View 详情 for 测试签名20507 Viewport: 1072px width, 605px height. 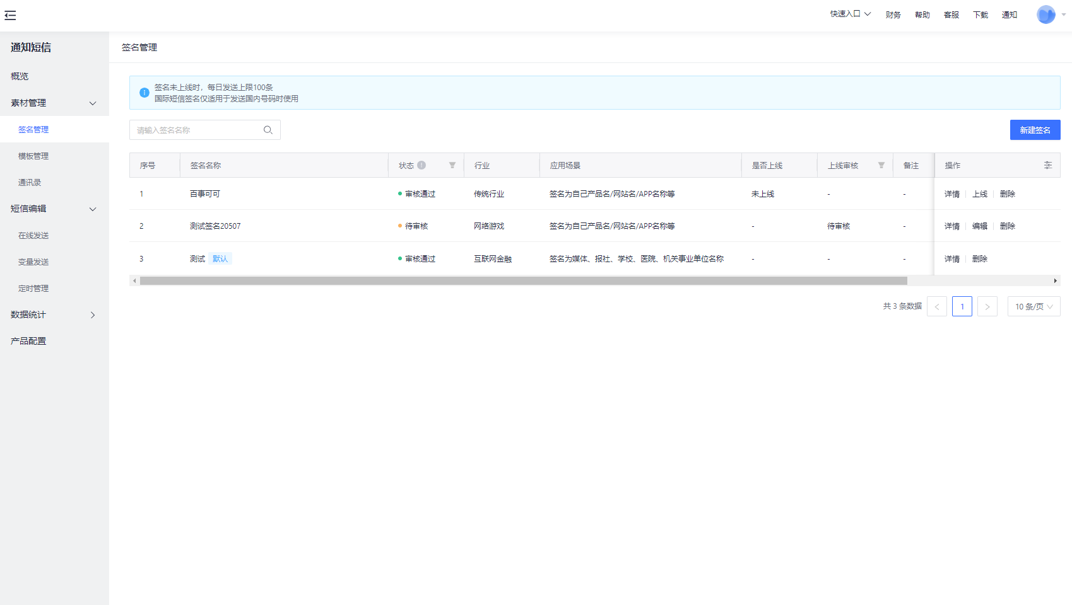click(x=951, y=226)
